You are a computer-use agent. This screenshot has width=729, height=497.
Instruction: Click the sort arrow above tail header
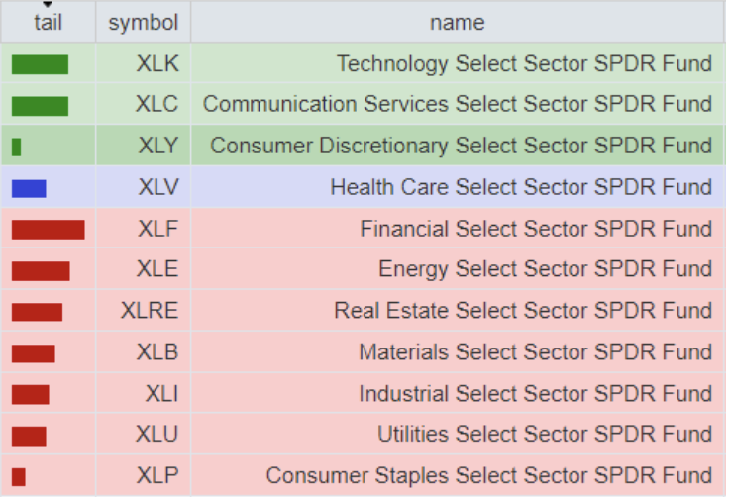[48, 5]
